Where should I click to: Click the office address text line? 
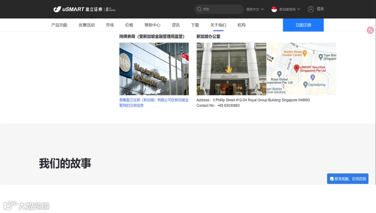point(253,100)
